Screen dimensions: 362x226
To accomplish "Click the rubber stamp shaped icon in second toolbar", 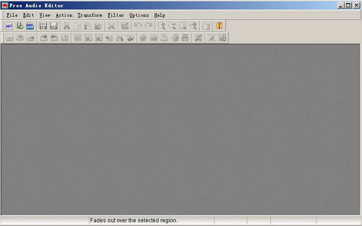I will [x=164, y=38].
